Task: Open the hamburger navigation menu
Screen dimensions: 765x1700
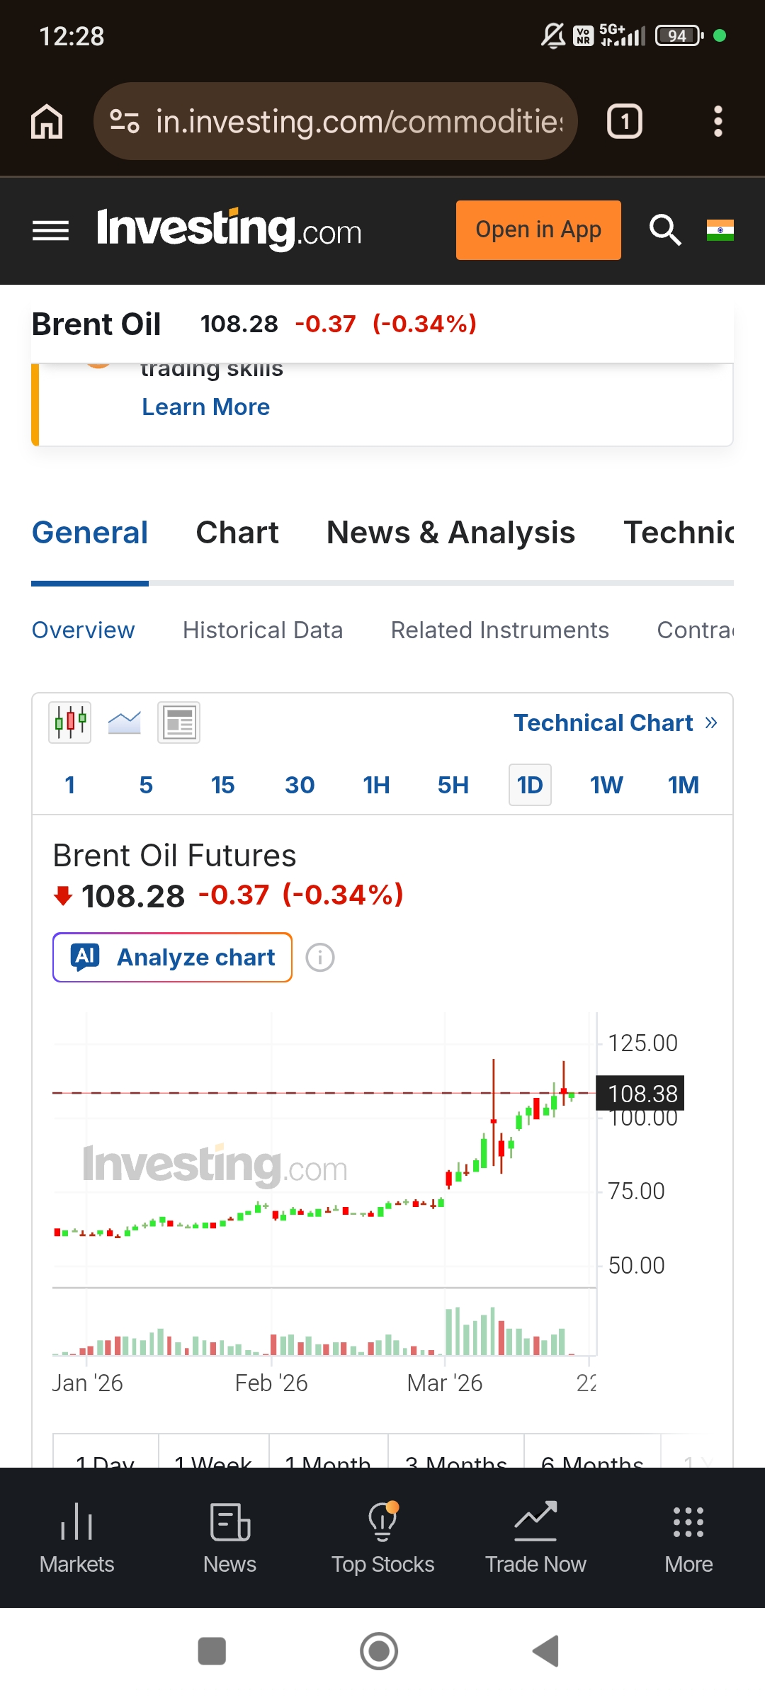Action: tap(50, 230)
